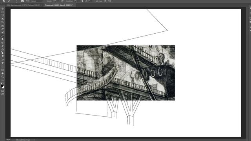Select the Rectangular Marquee tool
251x141 pixels.
point(2,12)
